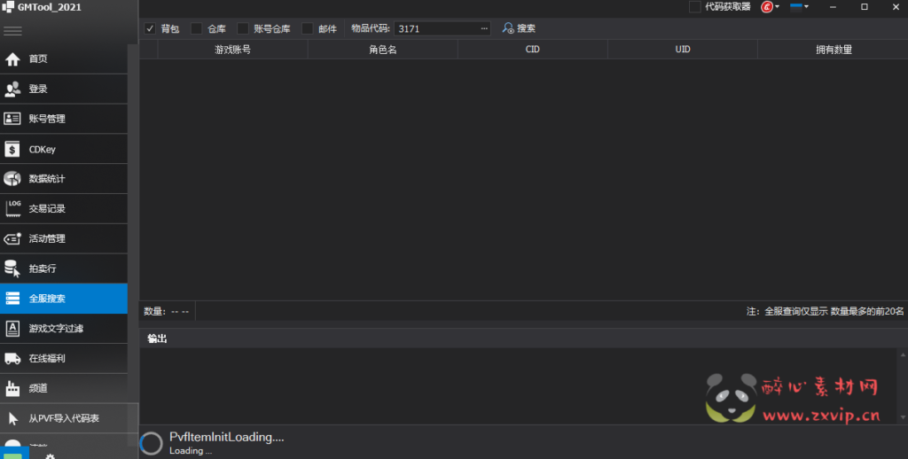Click the 登录 login icon in sidebar
Screen dimensions: 908x459
click(x=12, y=89)
